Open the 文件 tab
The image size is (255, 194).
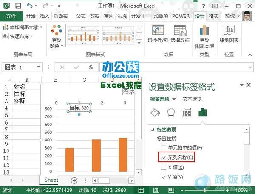[11, 16]
